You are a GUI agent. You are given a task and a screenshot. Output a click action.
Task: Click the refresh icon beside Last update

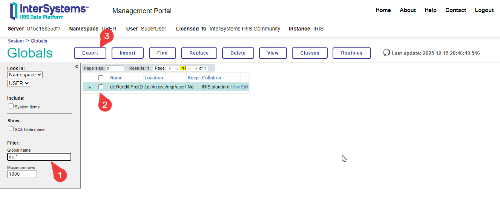[x=387, y=53]
